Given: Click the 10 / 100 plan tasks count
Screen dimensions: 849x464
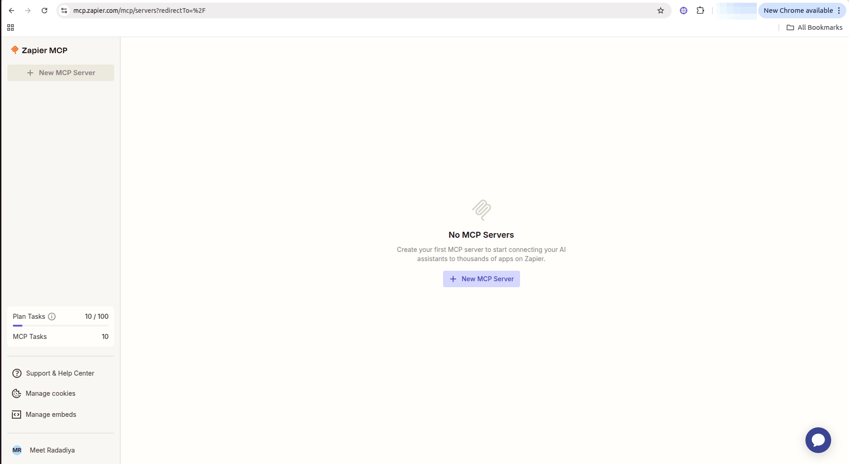Looking at the screenshot, I should pos(97,317).
